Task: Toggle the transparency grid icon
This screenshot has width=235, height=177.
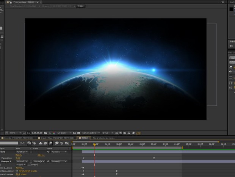Action: tap(78, 133)
